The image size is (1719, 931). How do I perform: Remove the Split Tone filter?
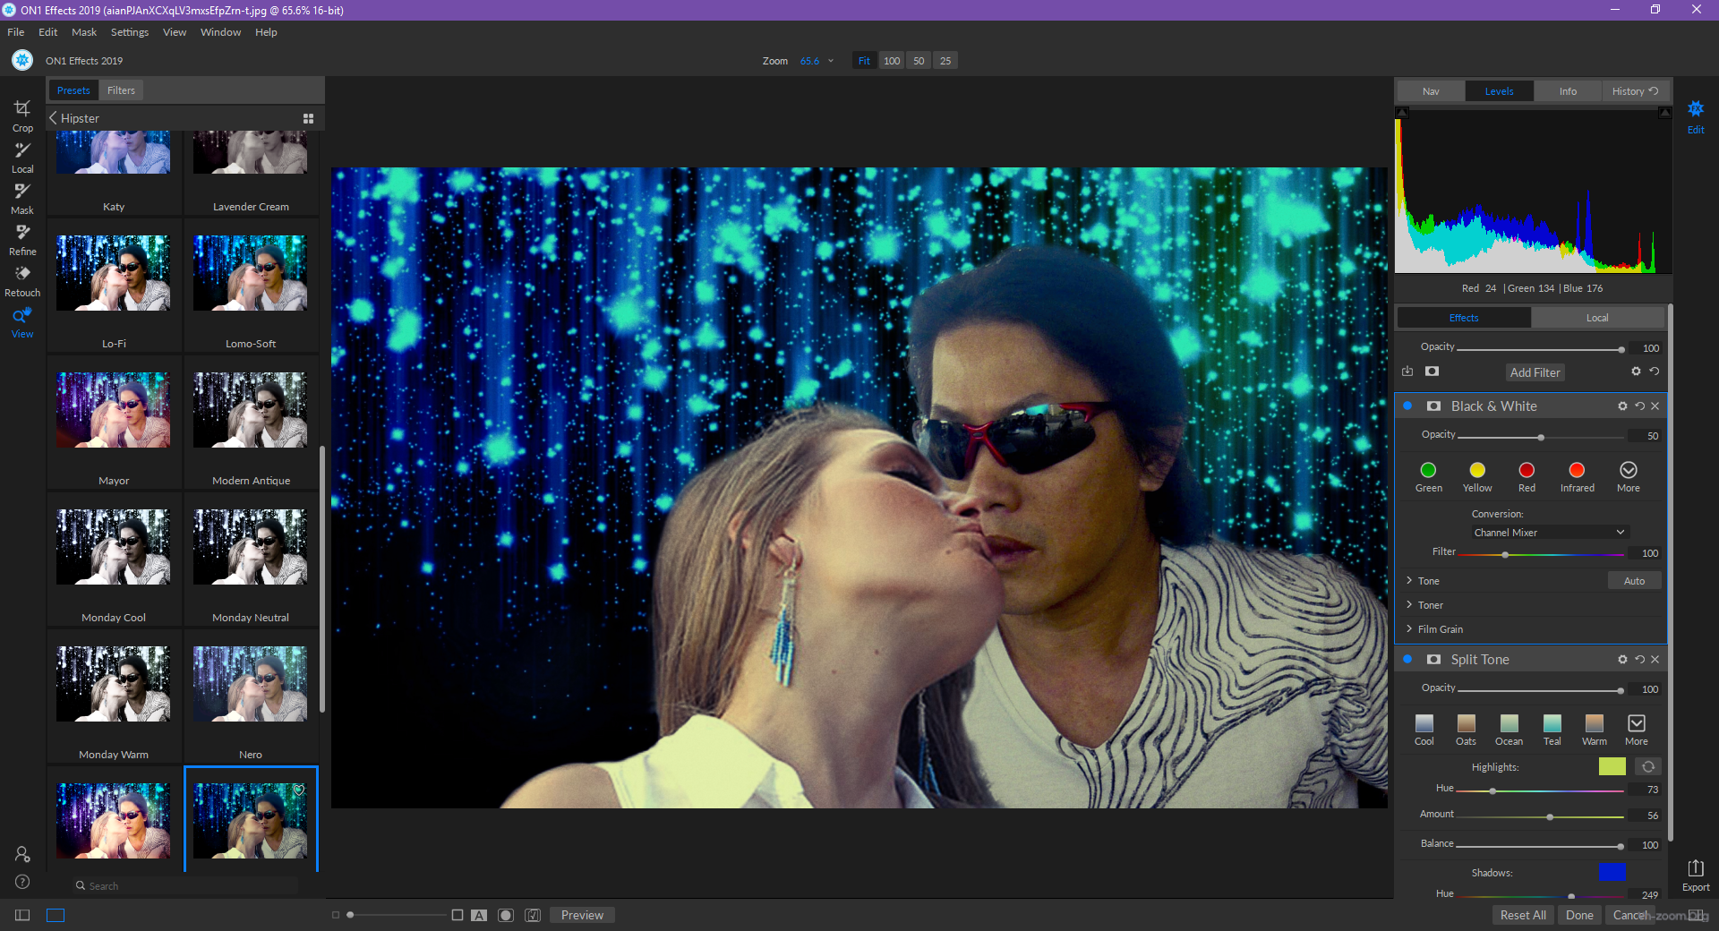pos(1655,660)
